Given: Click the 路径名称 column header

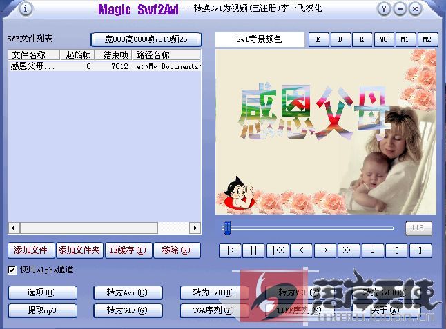Looking at the screenshot, I should tap(166, 54).
